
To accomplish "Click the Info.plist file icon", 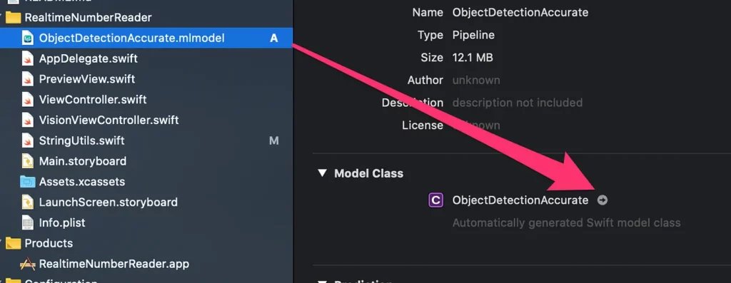I will tap(28, 222).
